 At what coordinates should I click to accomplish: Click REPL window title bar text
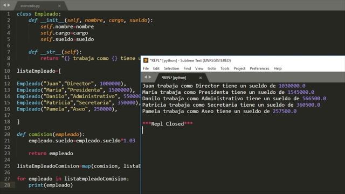(x=190, y=60)
